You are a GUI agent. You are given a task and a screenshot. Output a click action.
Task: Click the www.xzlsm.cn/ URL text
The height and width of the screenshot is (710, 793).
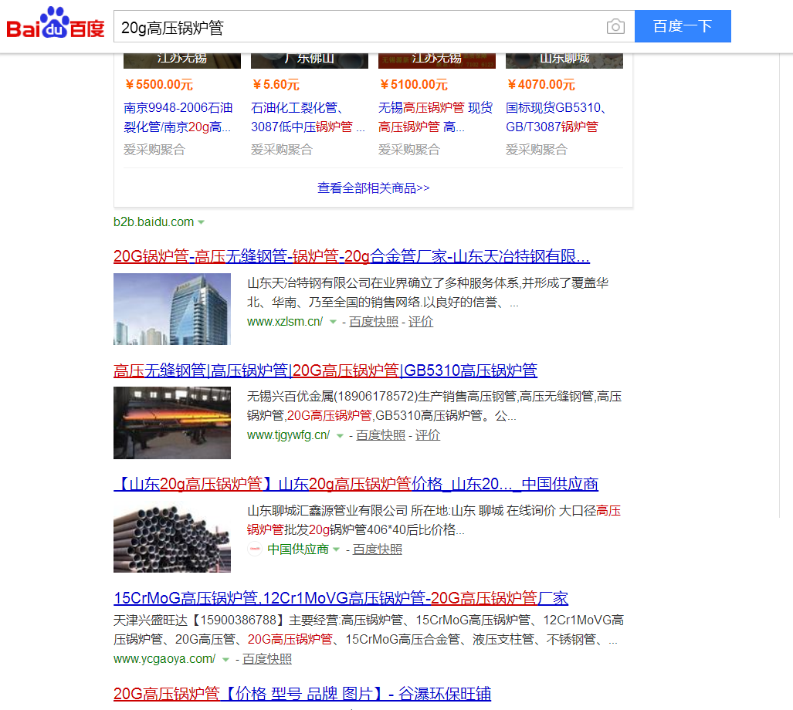pos(285,321)
